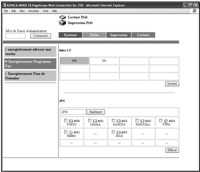Open the Favorites menu
This screenshot has height=172, width=200.
(x=33, y=11)
